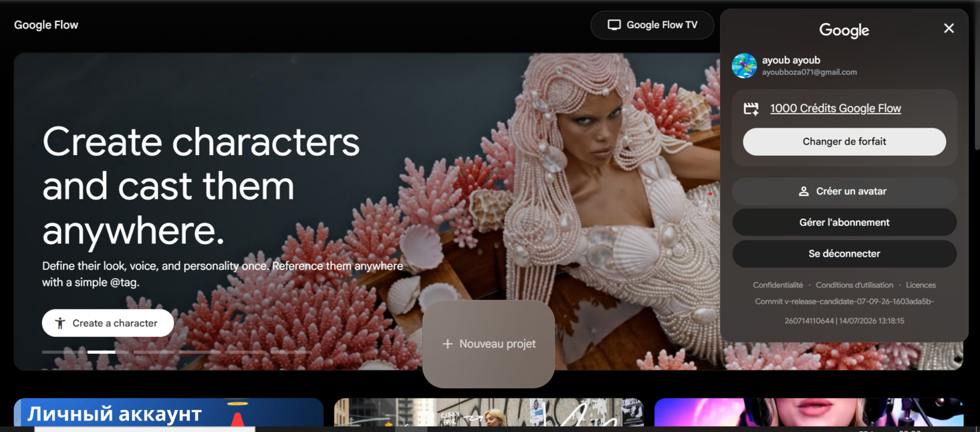Select the first carousel slide indicator
980x432 pixels.
tap(62, 352)
